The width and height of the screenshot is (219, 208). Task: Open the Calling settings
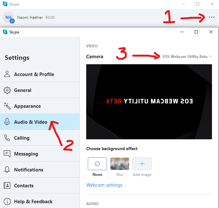pos(40,138)
